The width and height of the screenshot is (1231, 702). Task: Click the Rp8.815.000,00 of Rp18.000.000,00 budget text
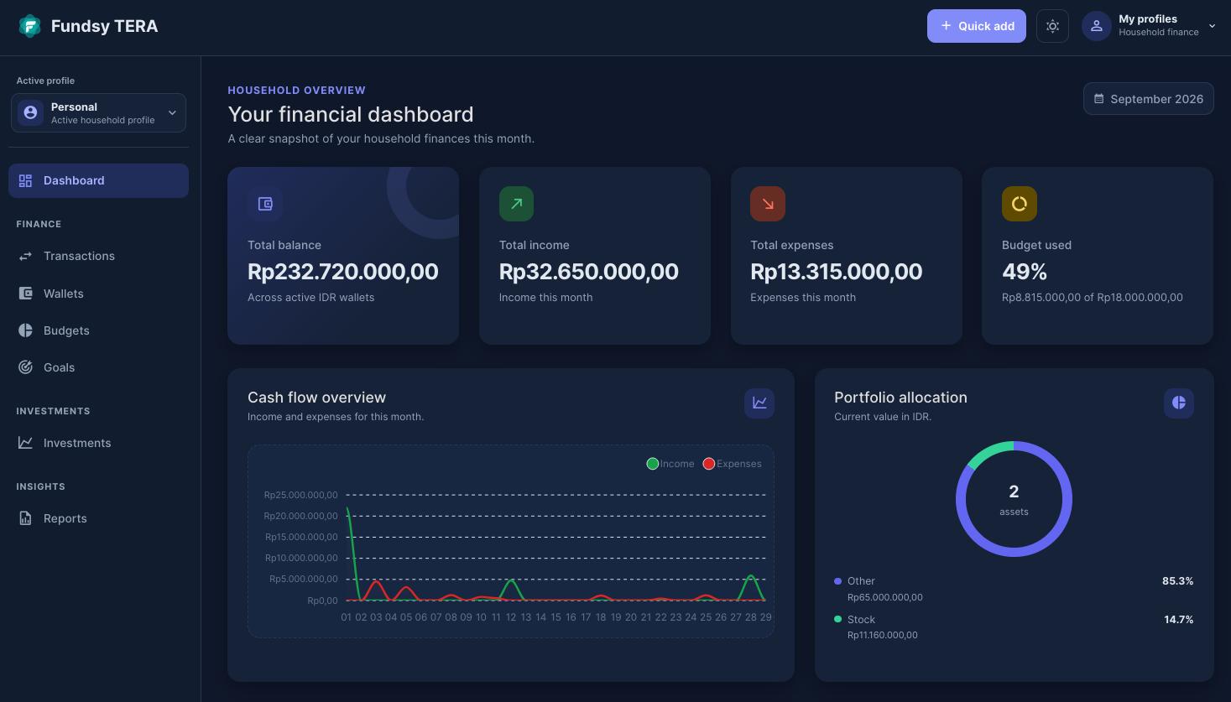click(1093, 298)
